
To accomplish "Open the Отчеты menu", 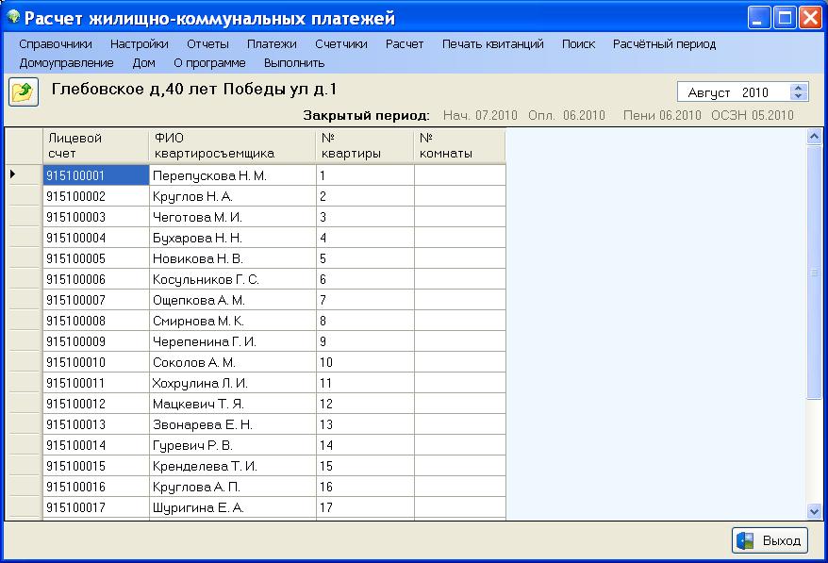I will click(x=207, y=43).
